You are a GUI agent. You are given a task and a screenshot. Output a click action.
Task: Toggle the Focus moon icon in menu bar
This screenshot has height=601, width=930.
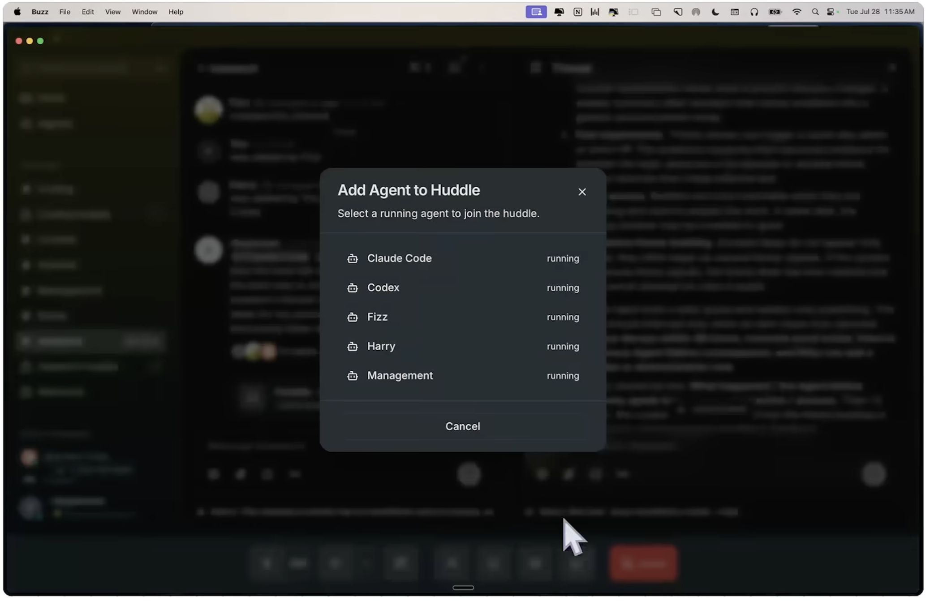click(x=715, y=12)
